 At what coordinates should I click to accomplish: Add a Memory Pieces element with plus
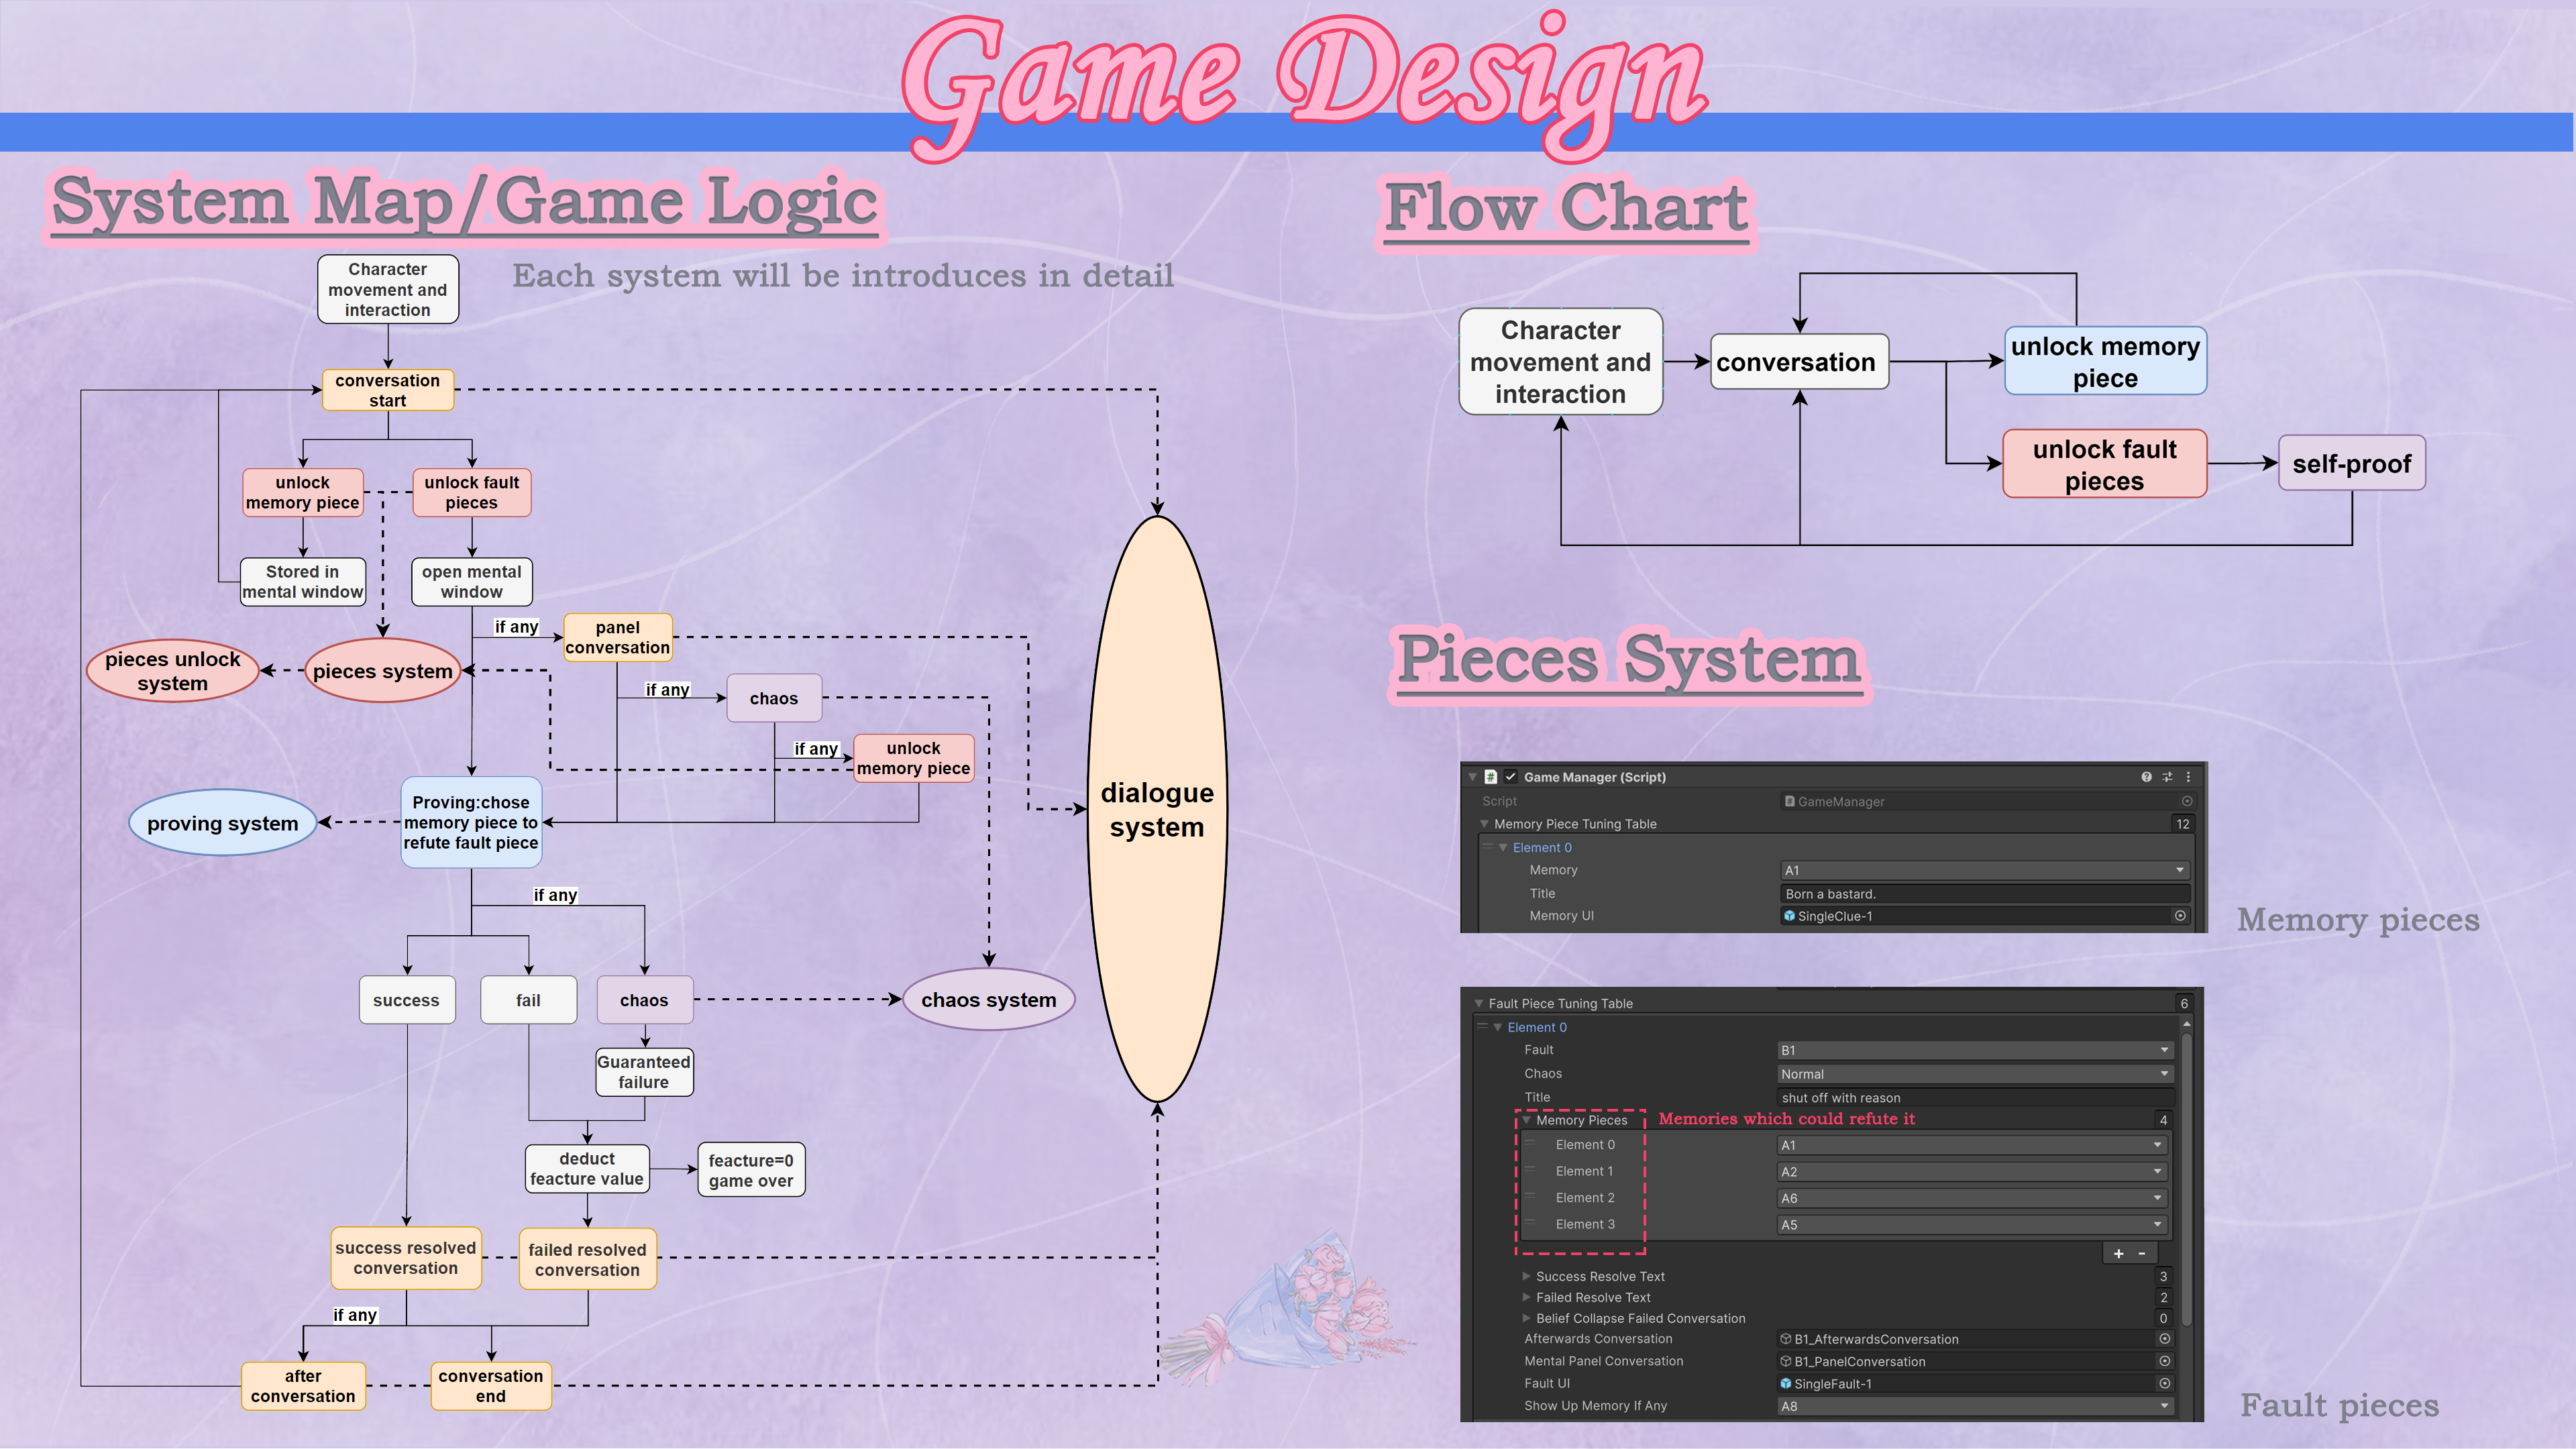pyautogui.click(x=2118, y=1254)
